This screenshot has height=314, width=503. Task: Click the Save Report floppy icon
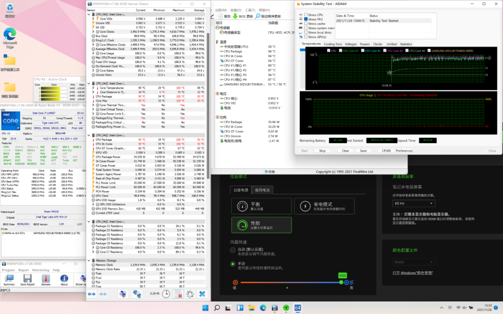[27, 279]
